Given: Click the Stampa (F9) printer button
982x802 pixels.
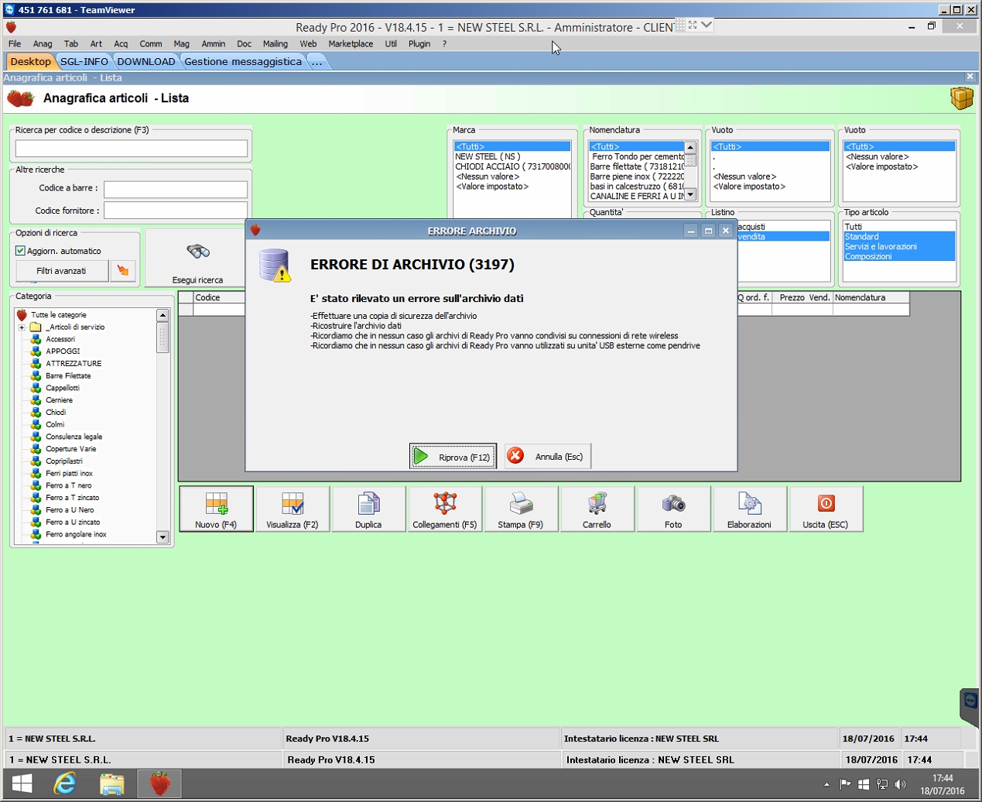Looking at the screenshot, I should pos(521,509).
